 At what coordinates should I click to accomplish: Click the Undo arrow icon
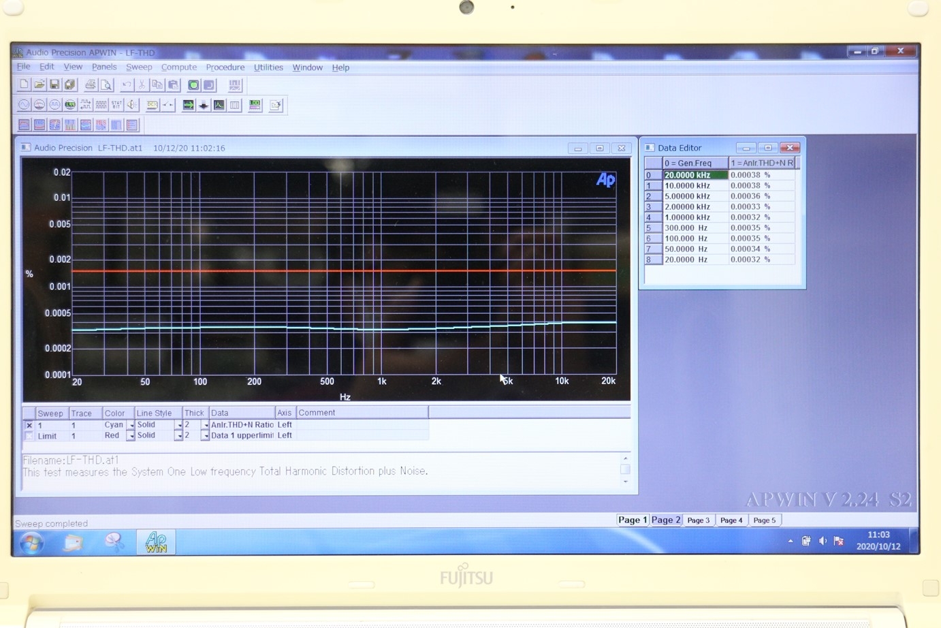tap(127, 85)
